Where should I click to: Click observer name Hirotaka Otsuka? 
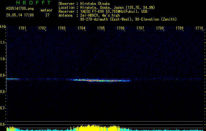point(95,4)
